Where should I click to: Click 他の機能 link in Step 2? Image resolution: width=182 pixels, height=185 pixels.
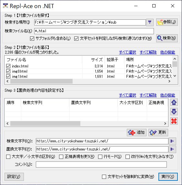click(x=167, y=52)
